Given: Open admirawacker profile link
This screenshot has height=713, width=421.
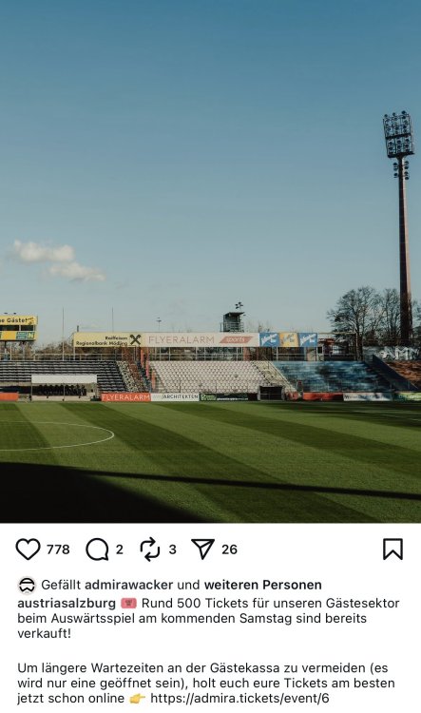Looking at the screenshot, I should coord(128,585).
